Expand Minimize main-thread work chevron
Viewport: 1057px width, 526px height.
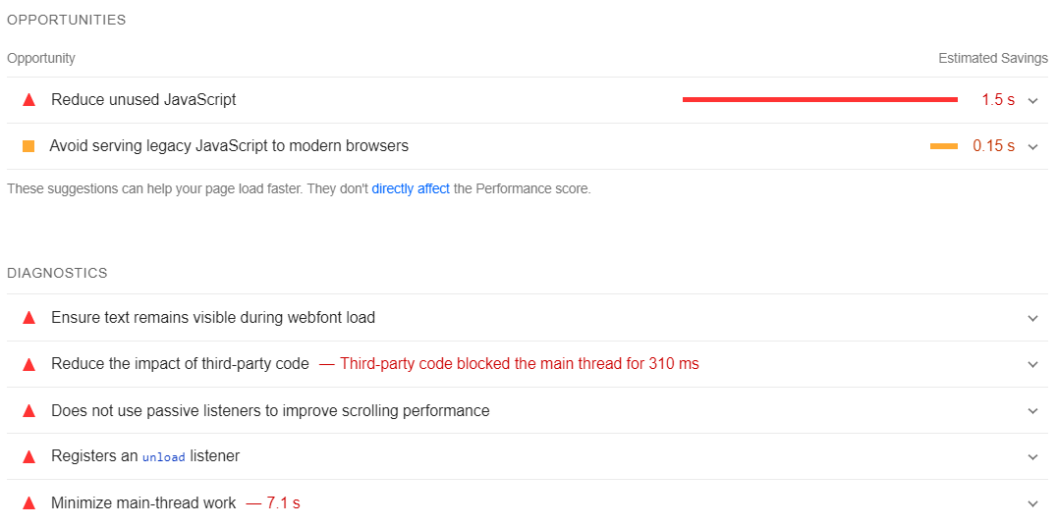1032,503
